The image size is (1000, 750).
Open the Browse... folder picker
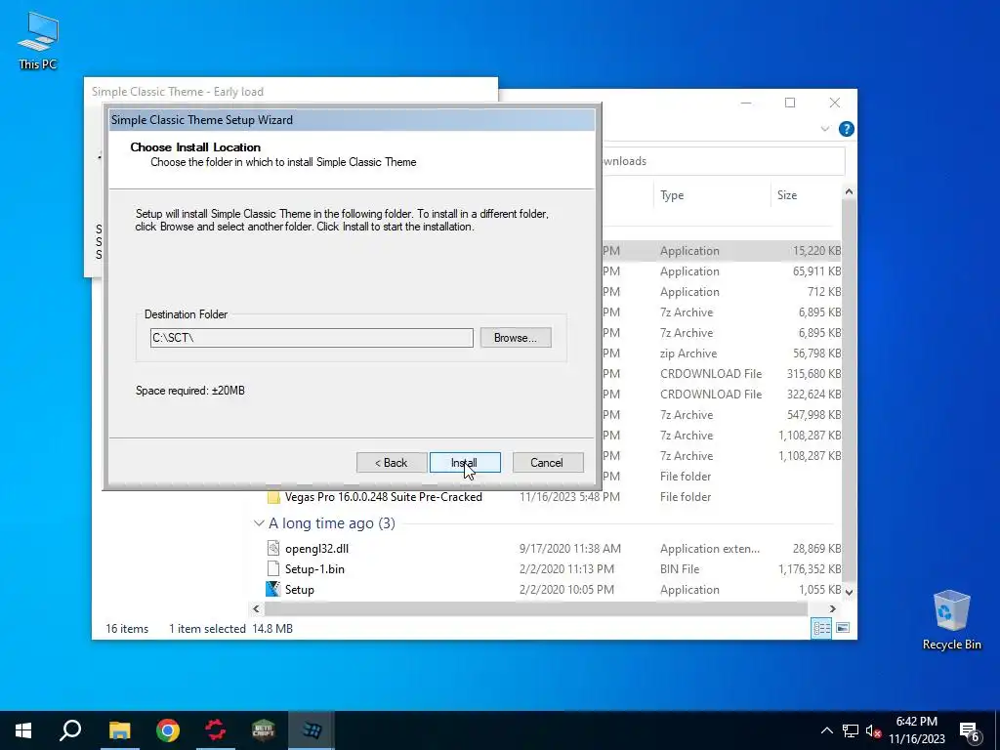click(516, 337)
